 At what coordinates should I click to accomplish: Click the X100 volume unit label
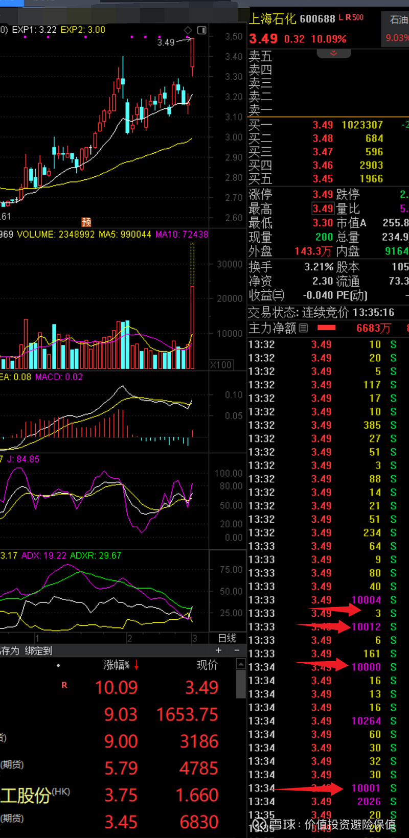click(x=221, y=365)
